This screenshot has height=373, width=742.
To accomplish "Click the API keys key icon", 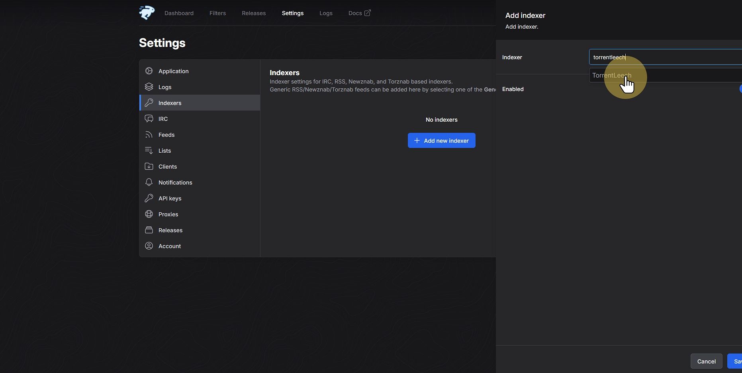I will pyautogui.click(x=149, y=198).
